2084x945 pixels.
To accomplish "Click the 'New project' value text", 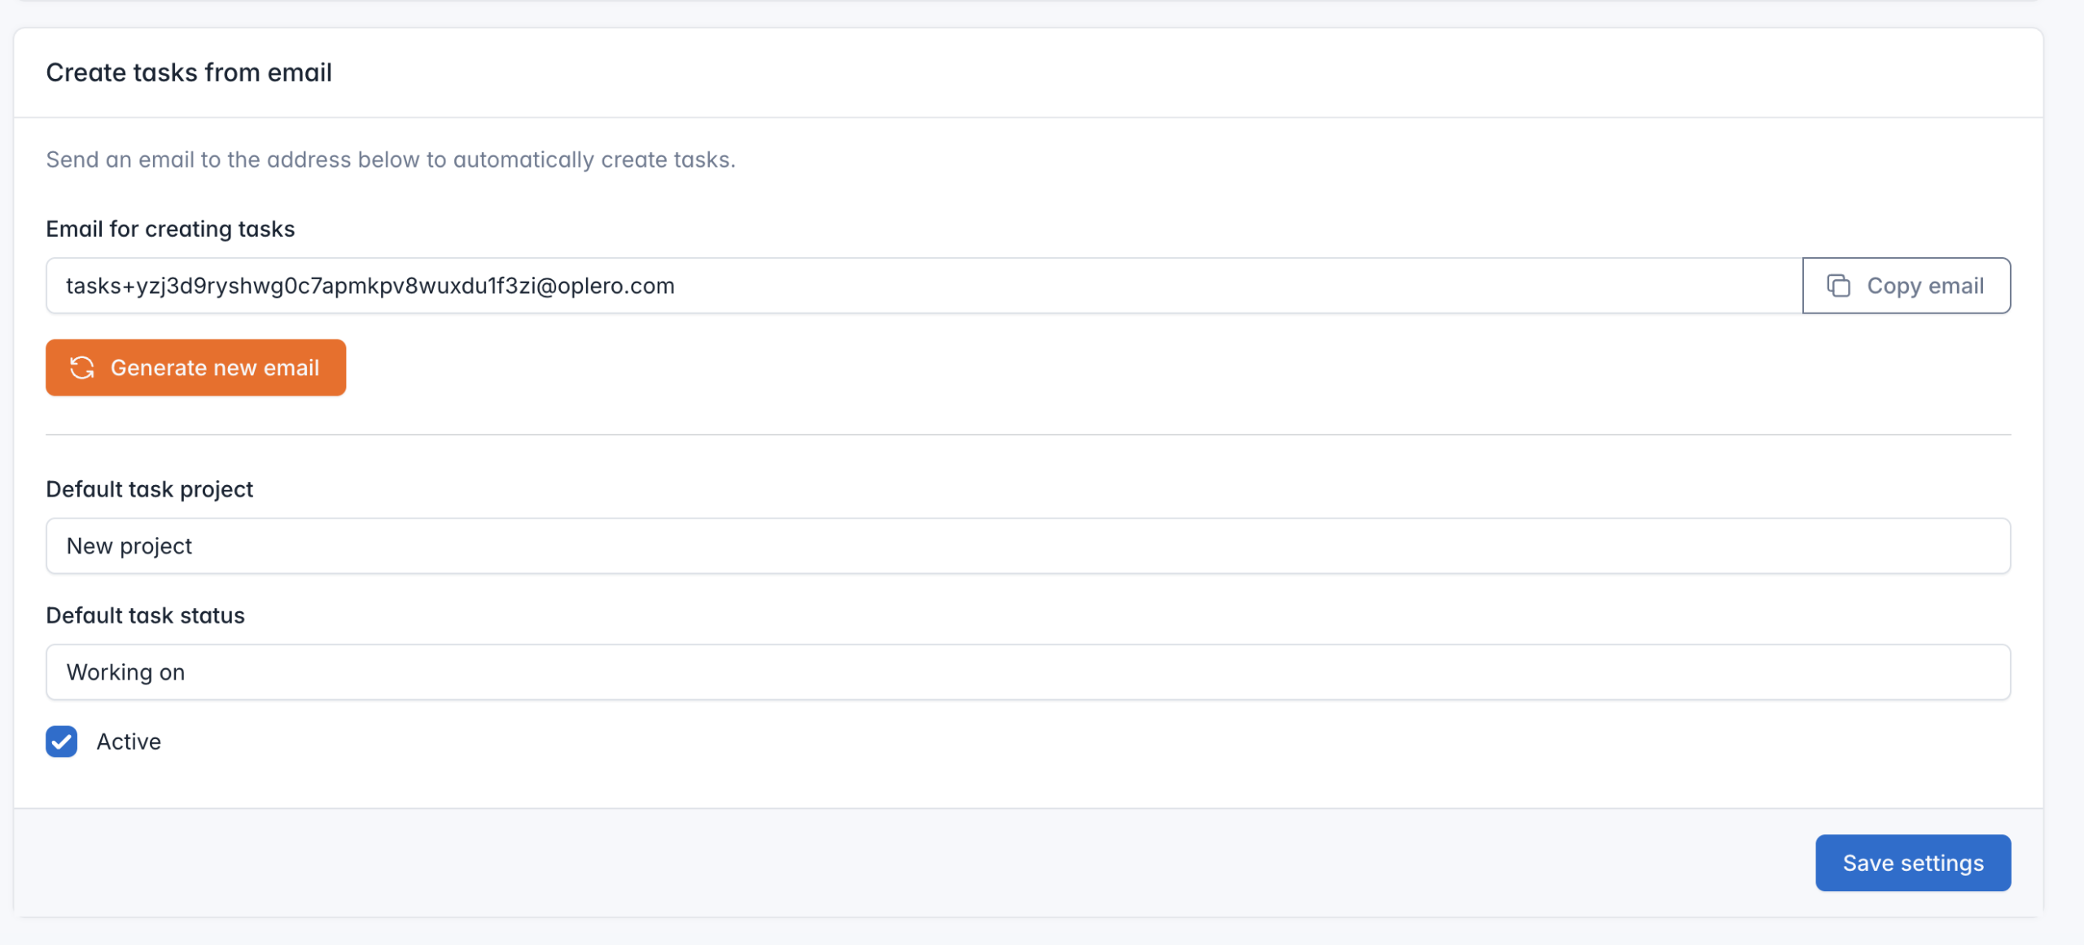I will [x=129, y=546].
